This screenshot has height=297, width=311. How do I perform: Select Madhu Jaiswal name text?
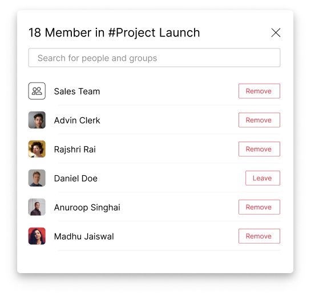[84, 237]
